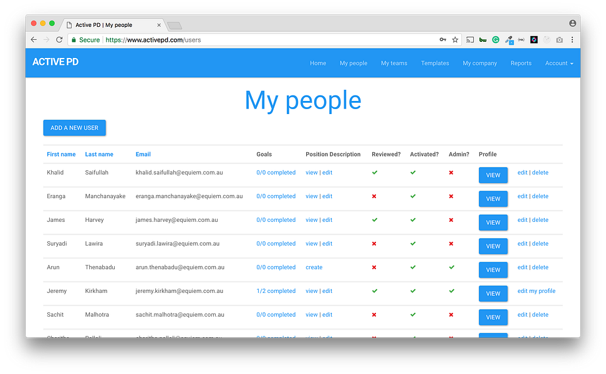
Task: Click VIEW profile button for James
Action: [493, 223]
